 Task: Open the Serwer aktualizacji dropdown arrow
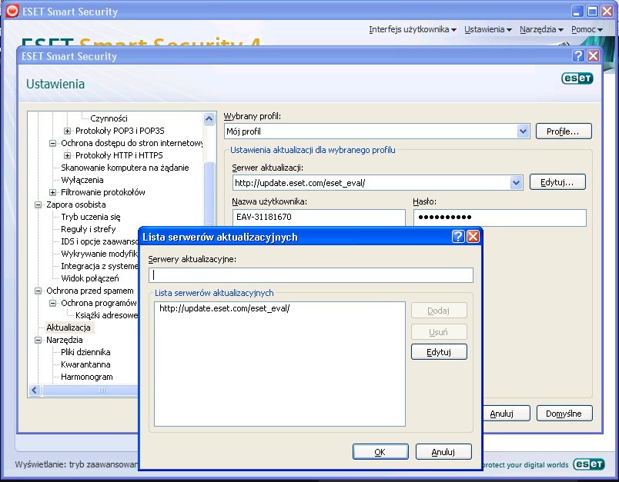(516, 182)
